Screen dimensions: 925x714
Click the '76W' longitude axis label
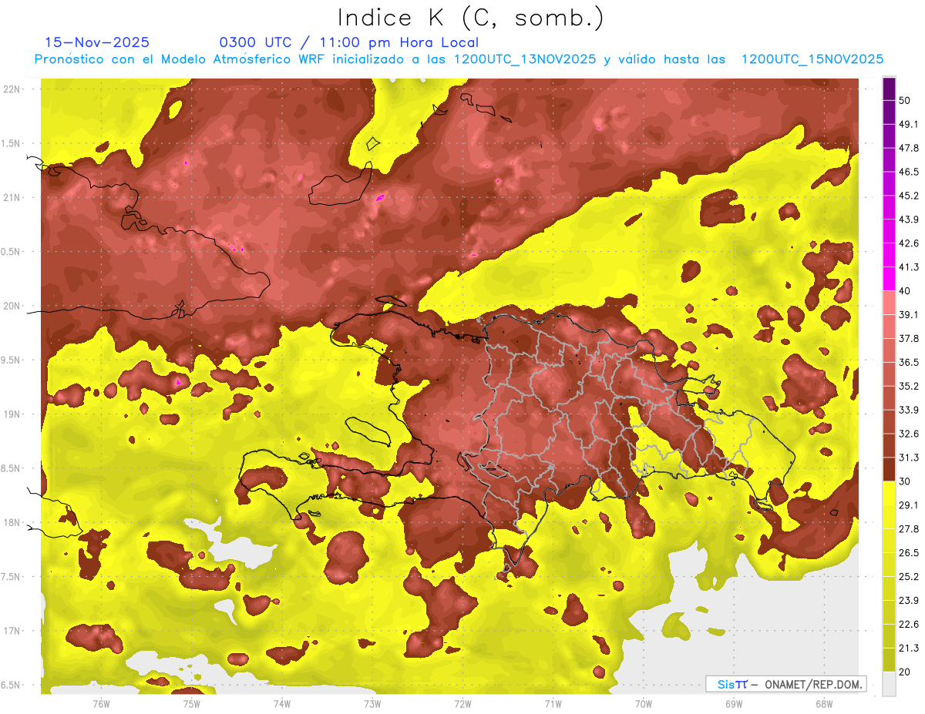[x=101, y=704]
